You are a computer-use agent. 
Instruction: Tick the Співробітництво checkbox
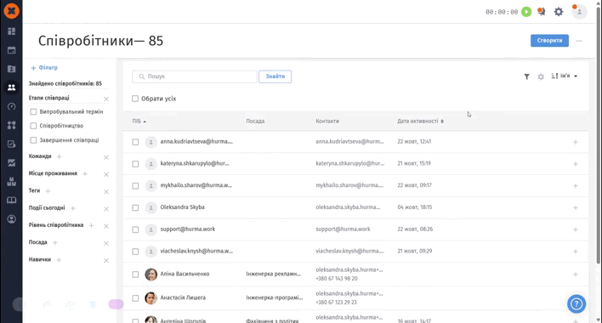(x=33, y=126)
